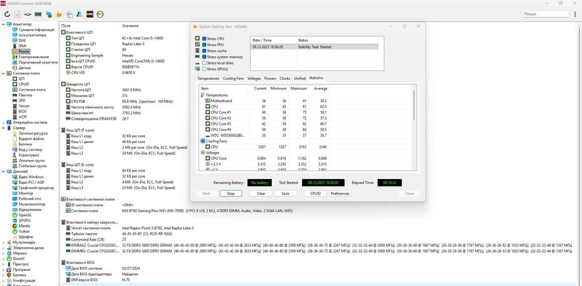
Task: Click the user profile toolbar icon
Action: [79, 15]
